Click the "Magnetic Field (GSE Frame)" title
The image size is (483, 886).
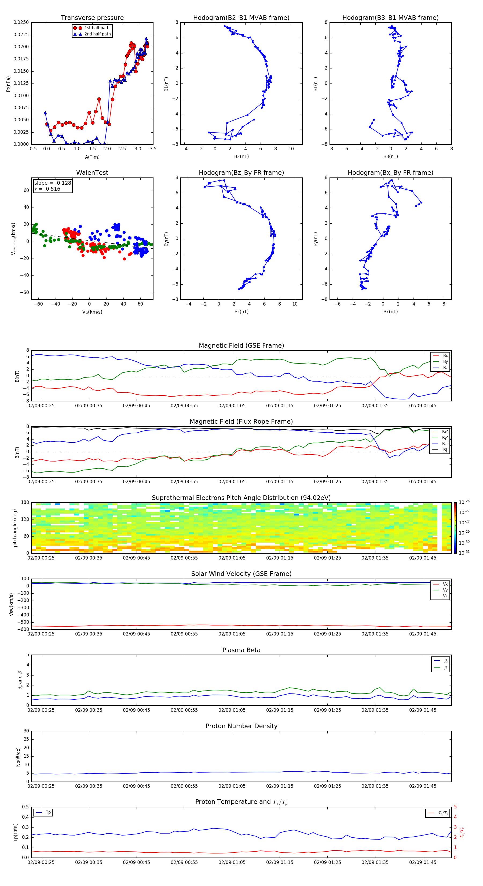click(241, 346)
